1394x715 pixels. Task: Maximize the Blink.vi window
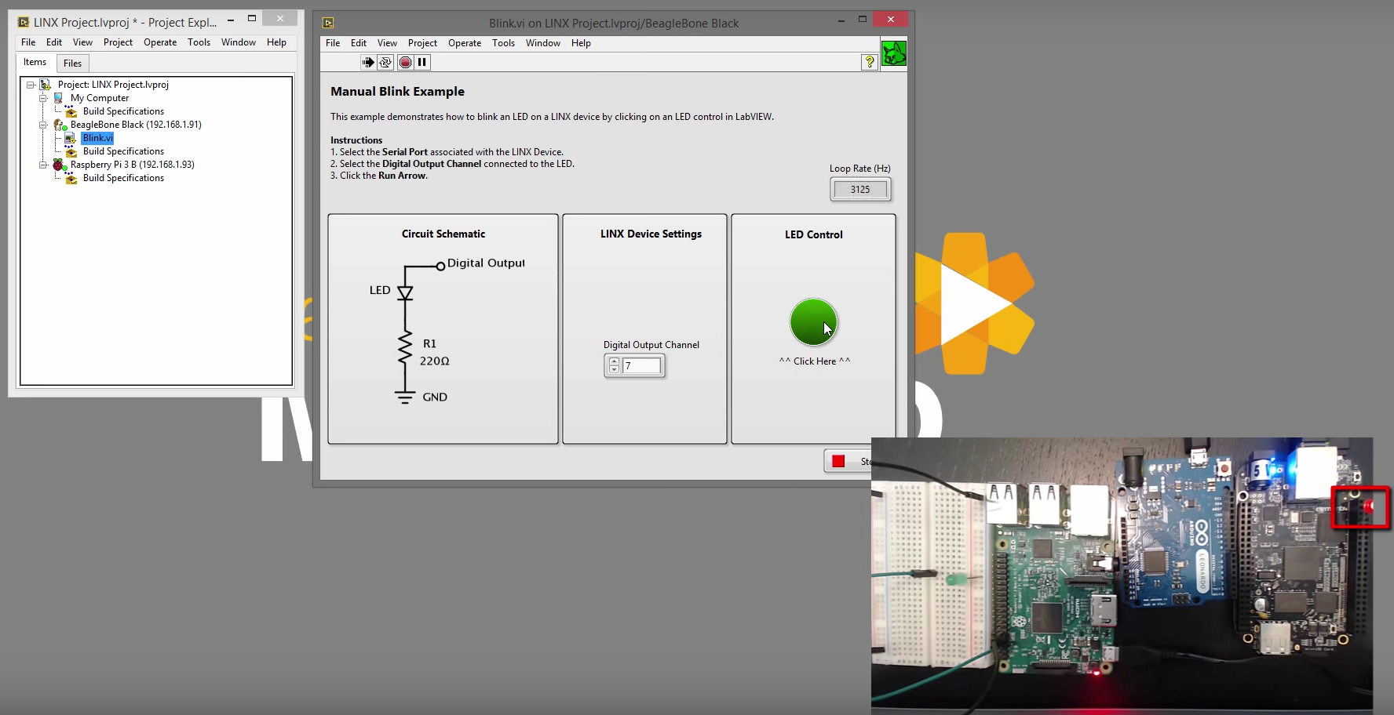click(862, 19)
